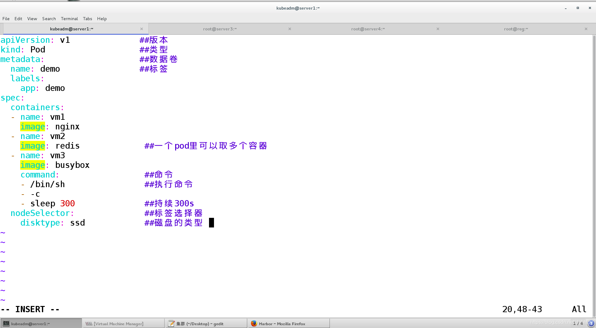Click the ##数据卷 comment

point(159,59)
